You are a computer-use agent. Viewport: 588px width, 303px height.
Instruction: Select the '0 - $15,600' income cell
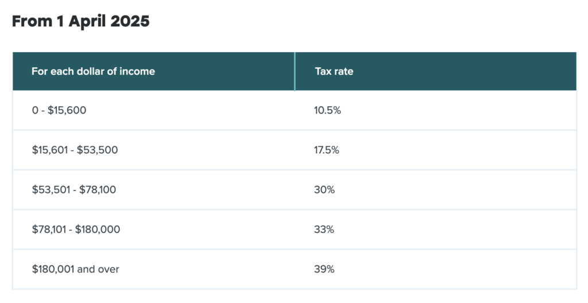59,110
